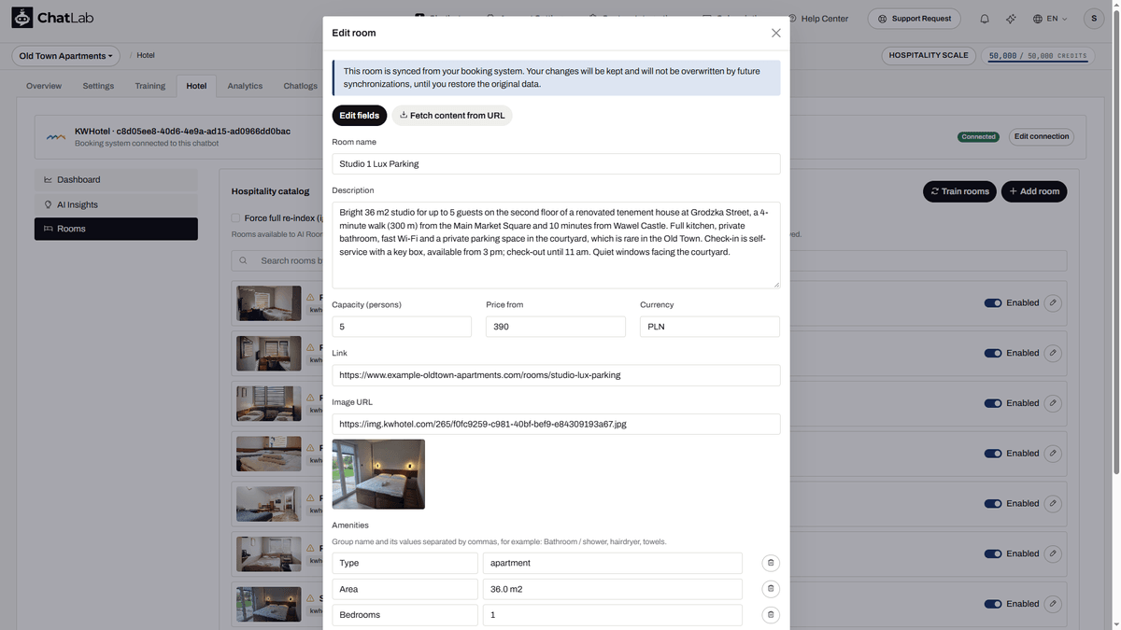Remove the Bedrooms amenity row
The height and width of the screenshot is (630, 1121).
click(771, 615)
